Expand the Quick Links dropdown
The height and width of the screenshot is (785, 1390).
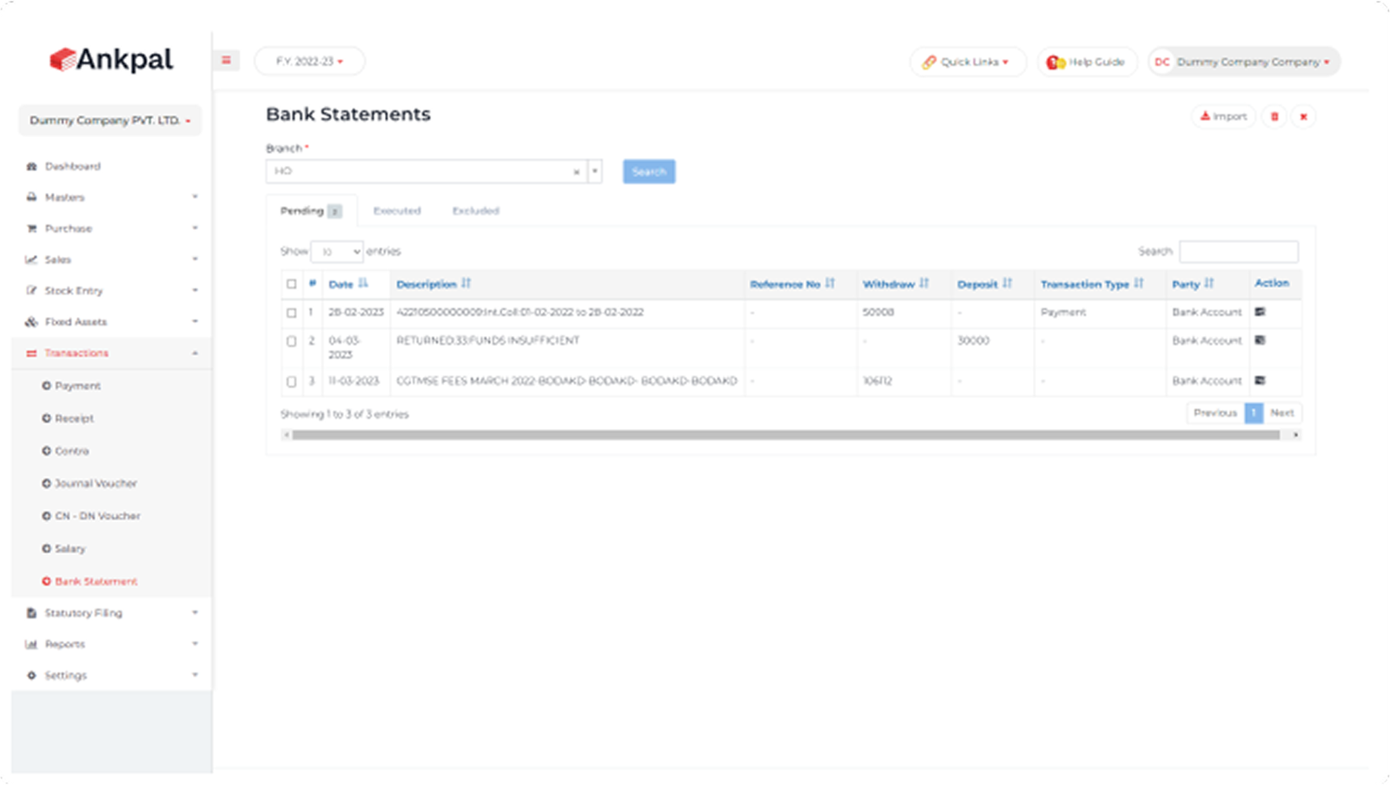968,62
